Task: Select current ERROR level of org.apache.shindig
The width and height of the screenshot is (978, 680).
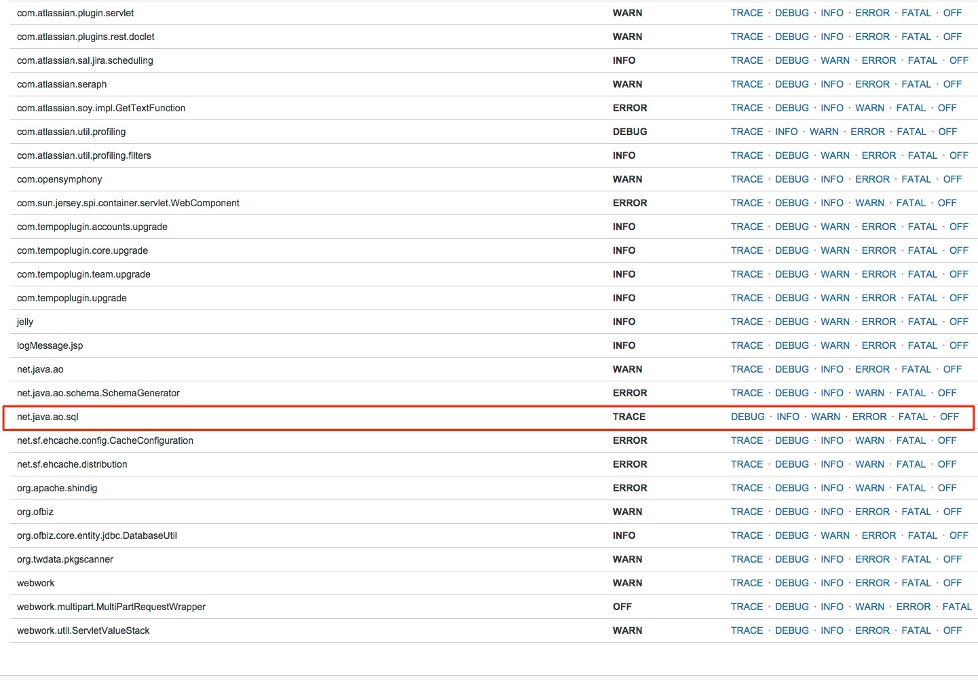Action: tap(630, 488)
